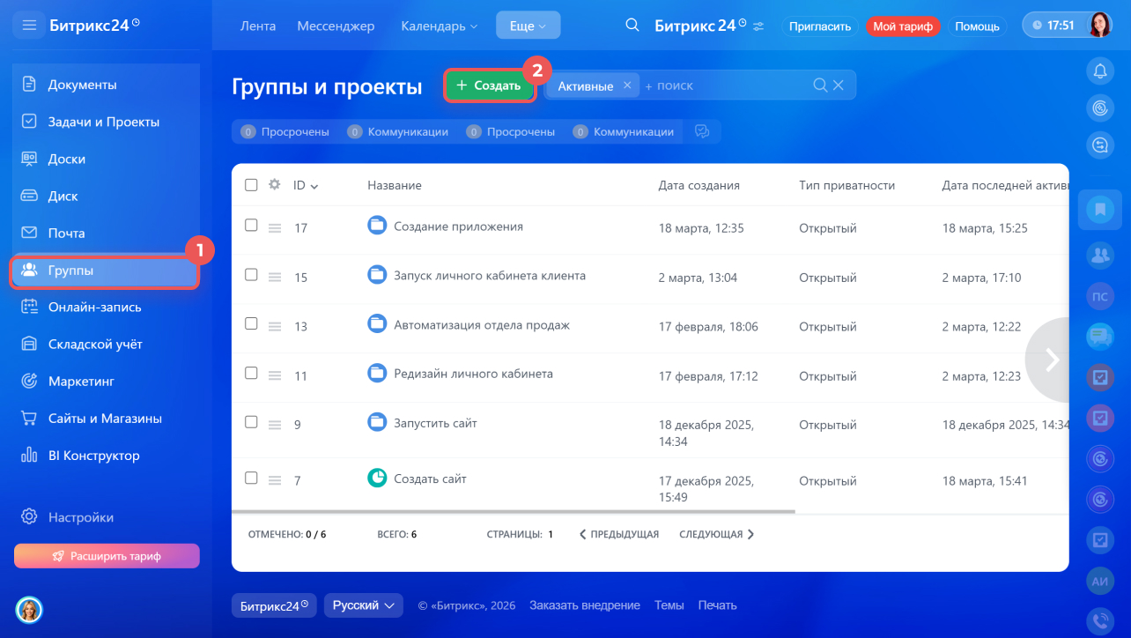Select the header checkbox to mark all groups
Image resolution: width=1131 pixels, height=638 pixels.
click(x=250, y=185)
